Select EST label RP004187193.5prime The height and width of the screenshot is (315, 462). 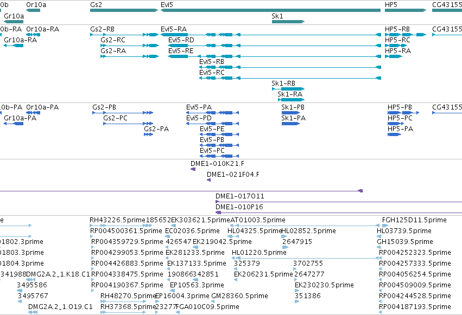click(x=415, y=307)
